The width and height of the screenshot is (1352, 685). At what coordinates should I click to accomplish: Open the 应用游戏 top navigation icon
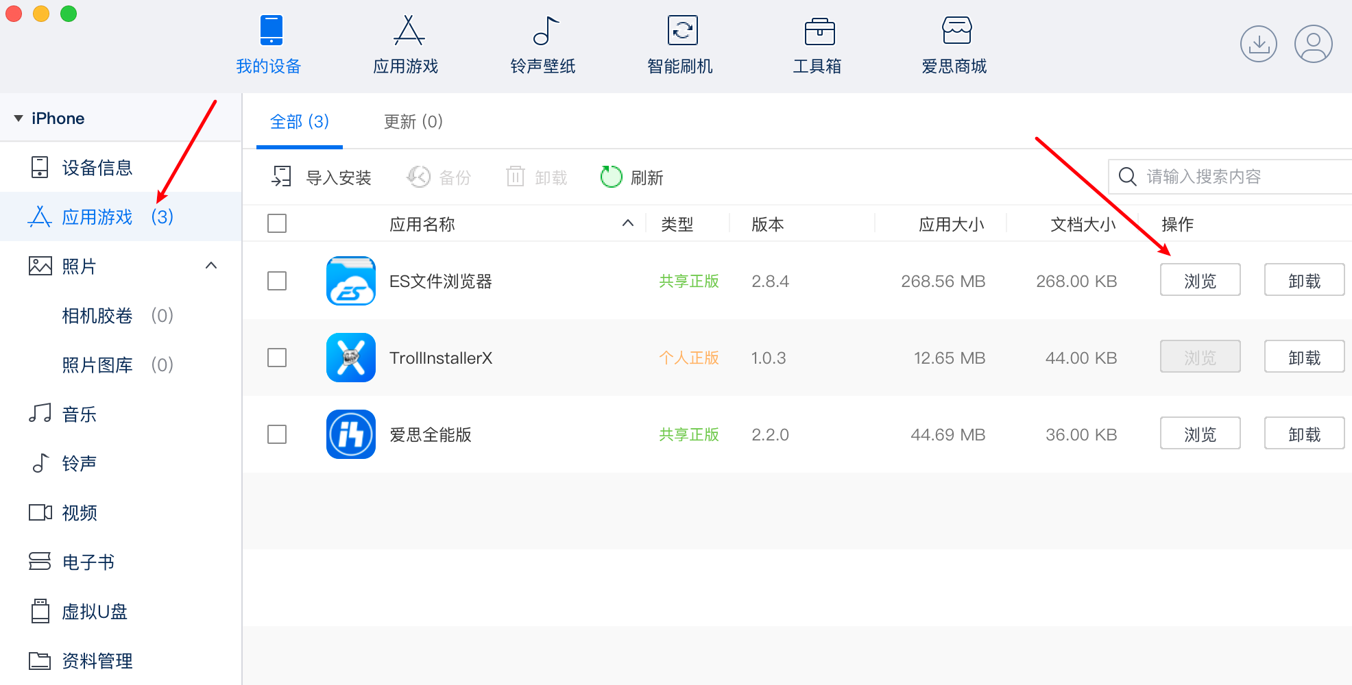click(409, 30)
